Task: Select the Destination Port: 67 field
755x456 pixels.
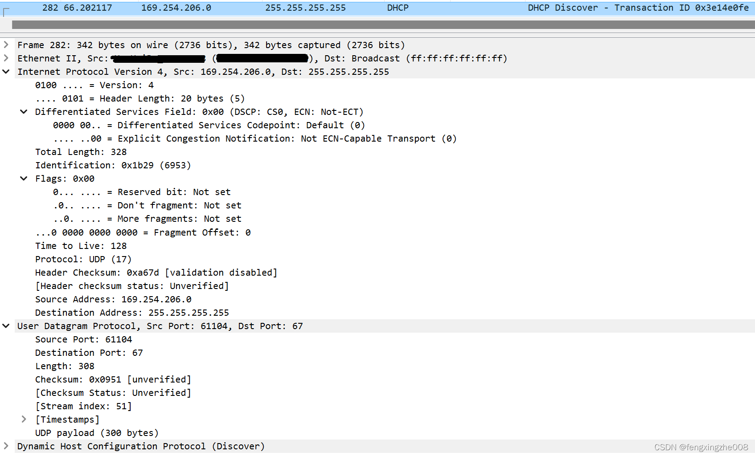Action: coord(88,352)
